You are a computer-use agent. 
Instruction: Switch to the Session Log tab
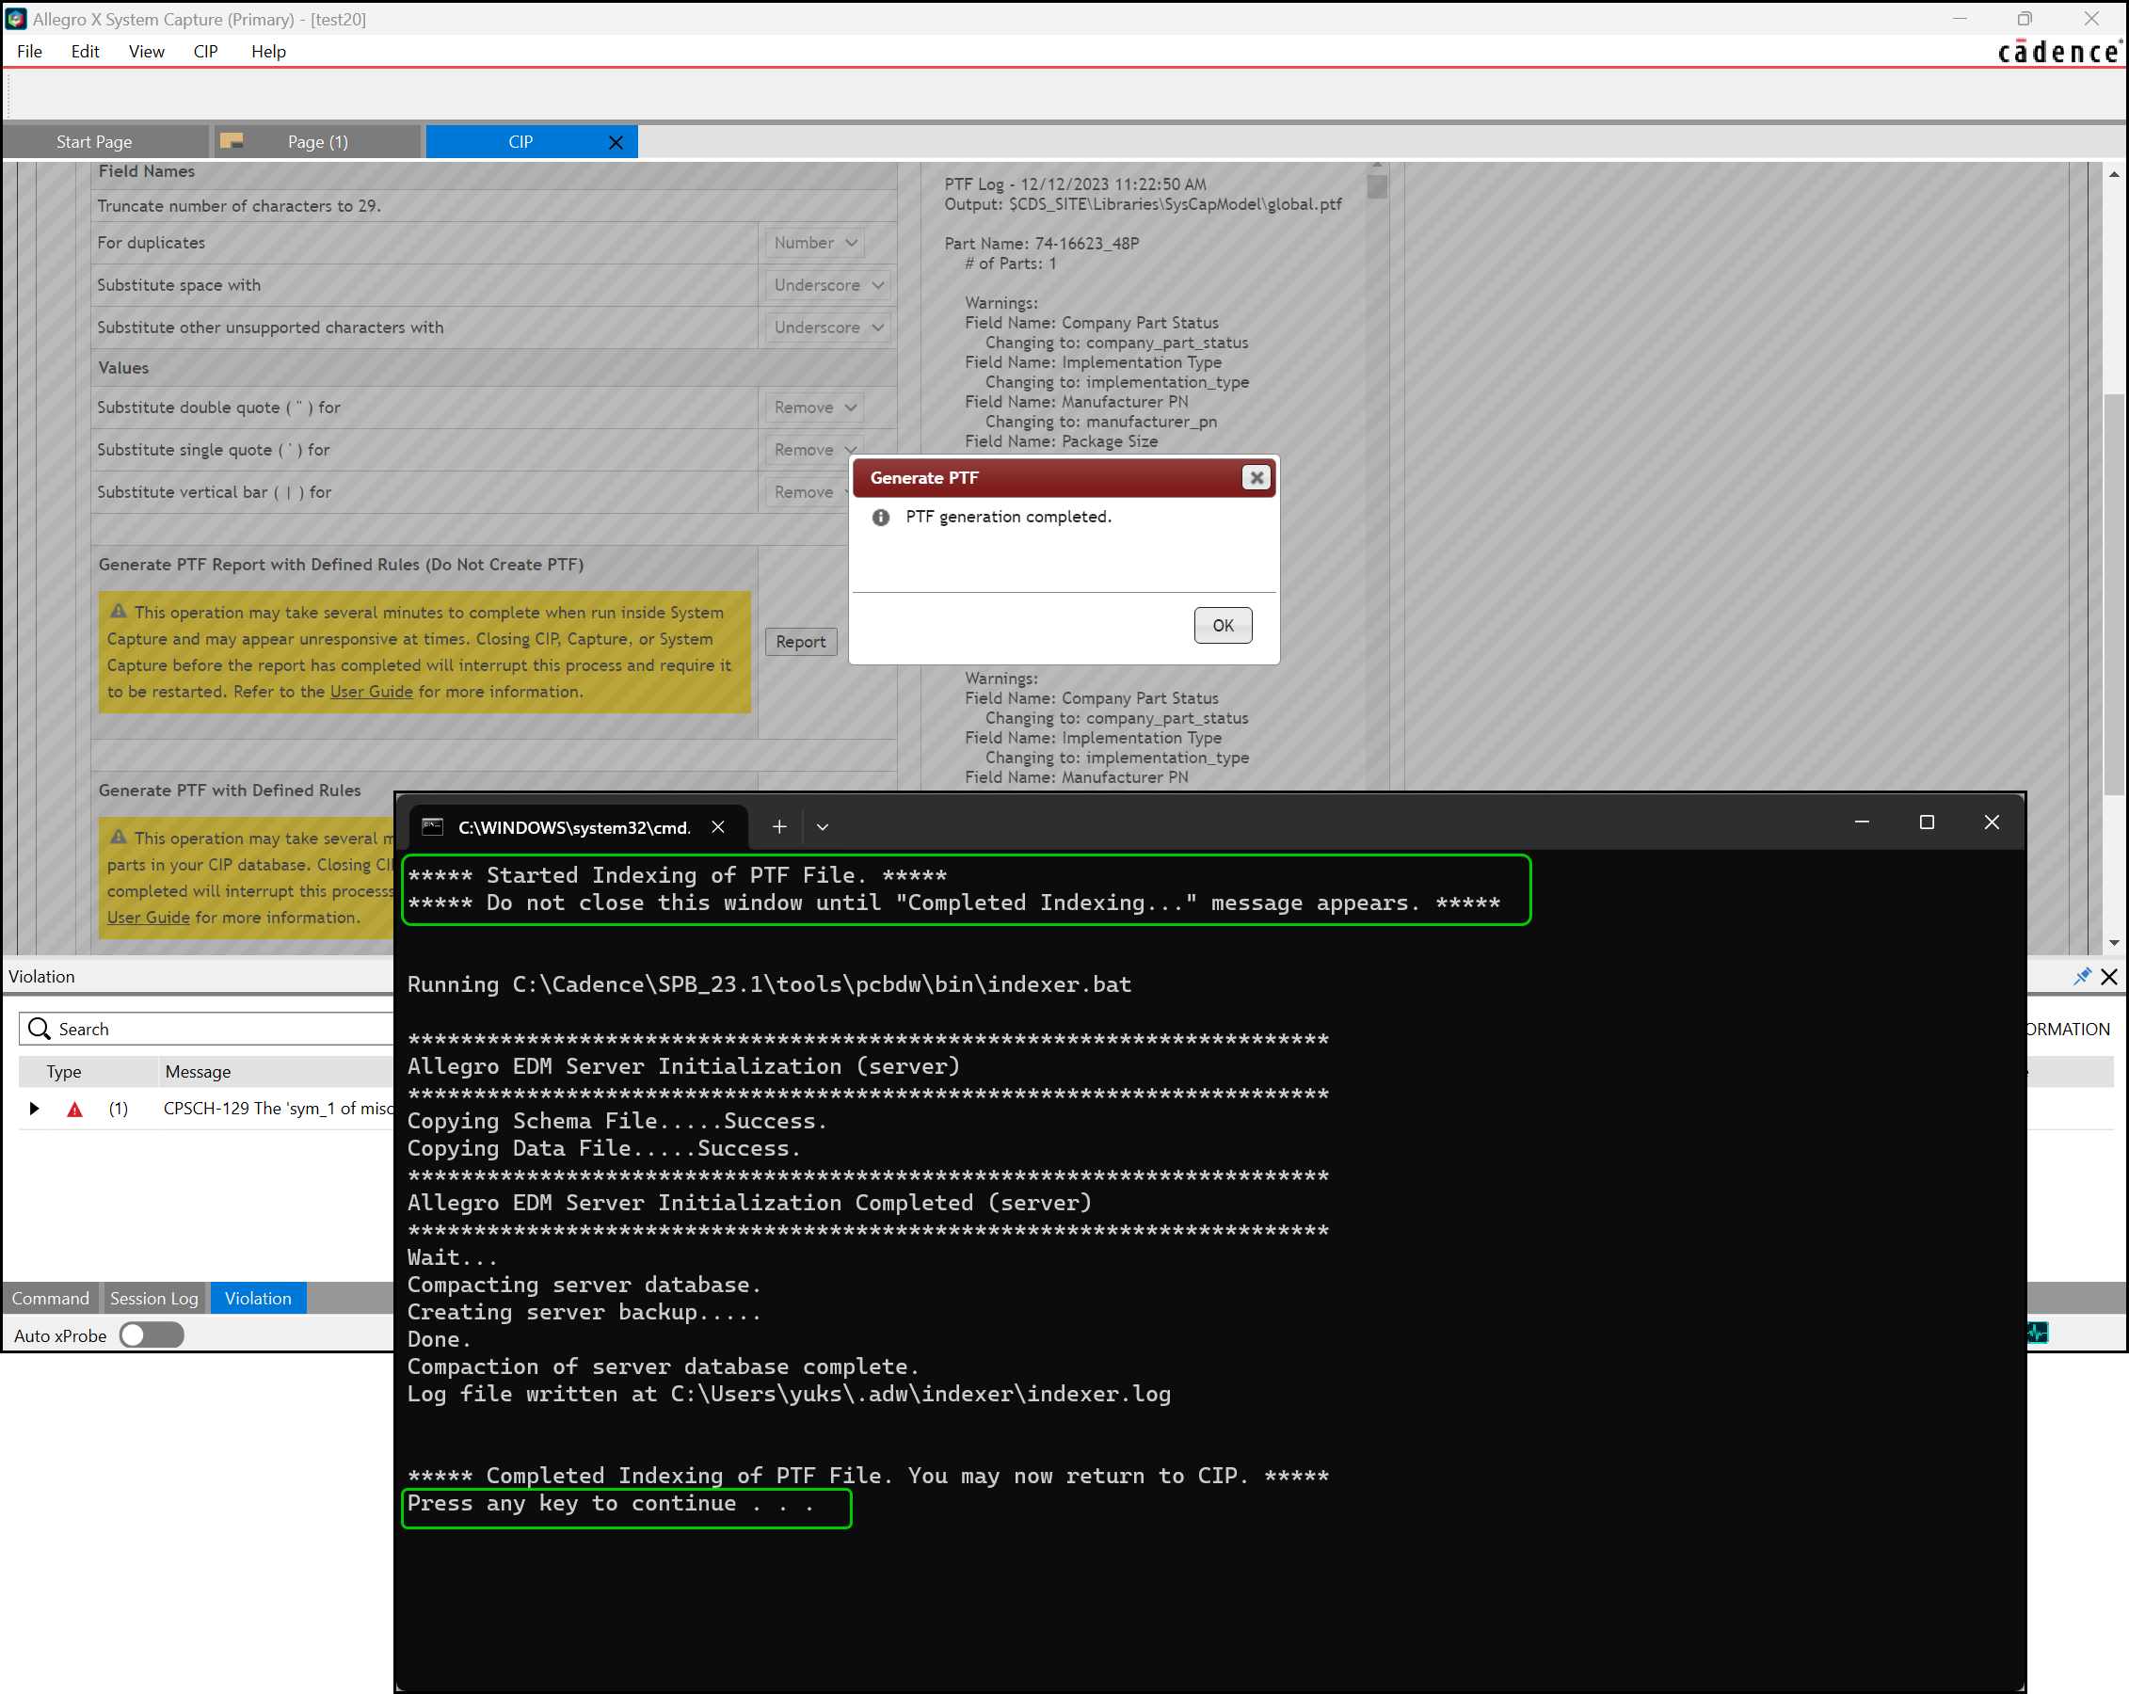(x=154, y=1298)
